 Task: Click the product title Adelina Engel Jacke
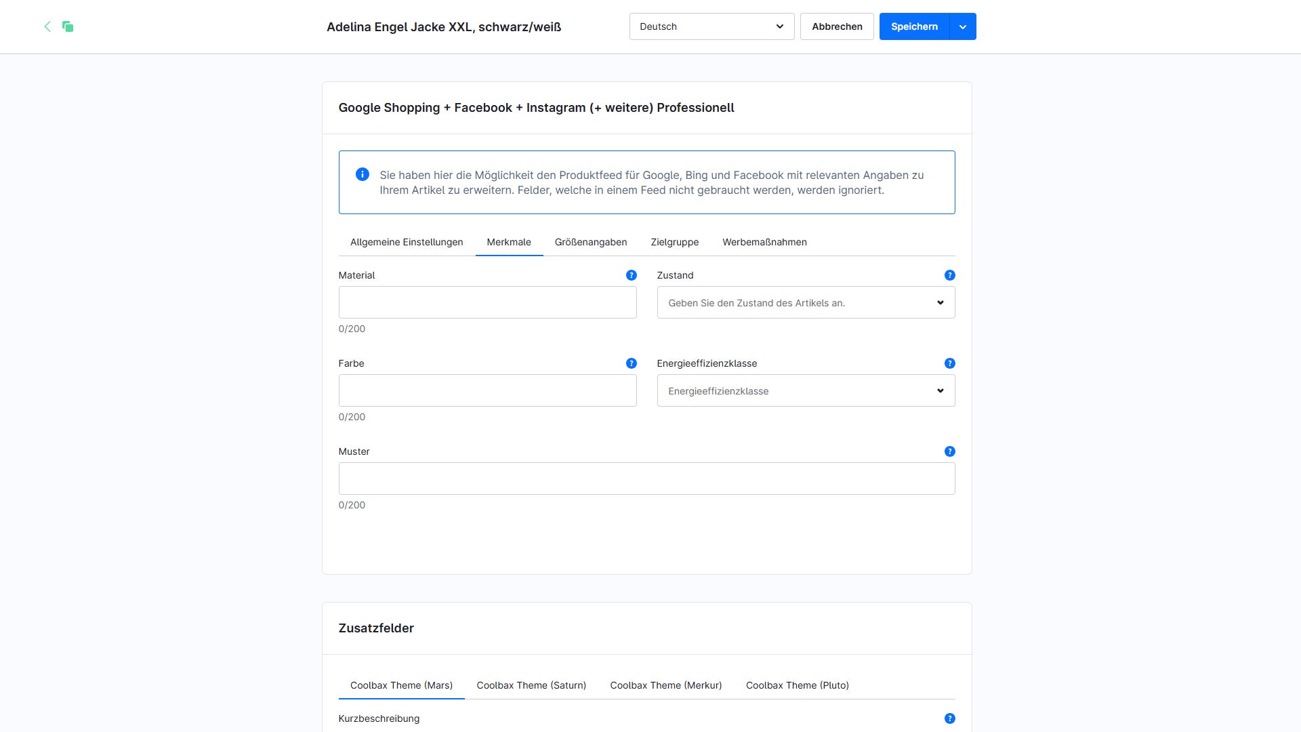(x=444, y=27)
